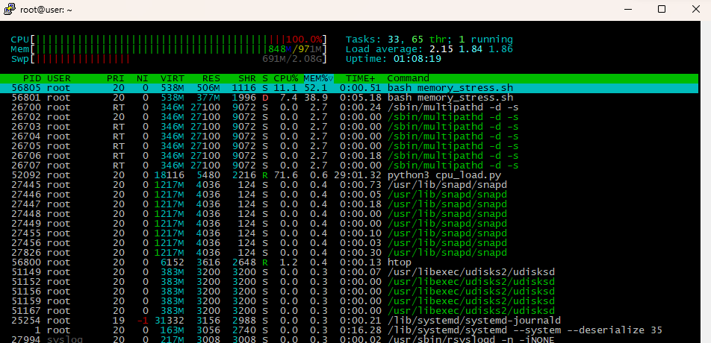Select process 56805 bash memory_stress.sh

pyautogui.click(x=350, y=88)
